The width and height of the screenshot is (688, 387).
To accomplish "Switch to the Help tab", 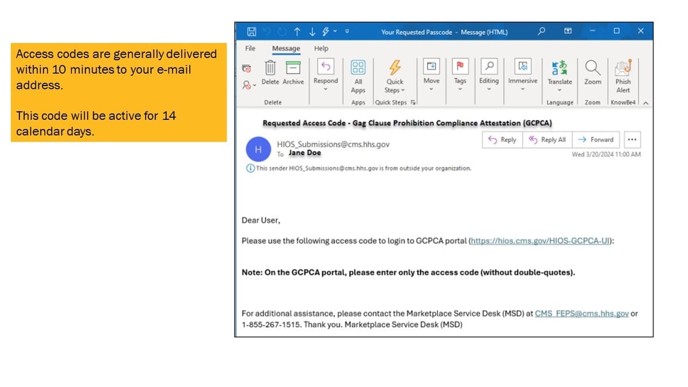I will coord(321,49).
